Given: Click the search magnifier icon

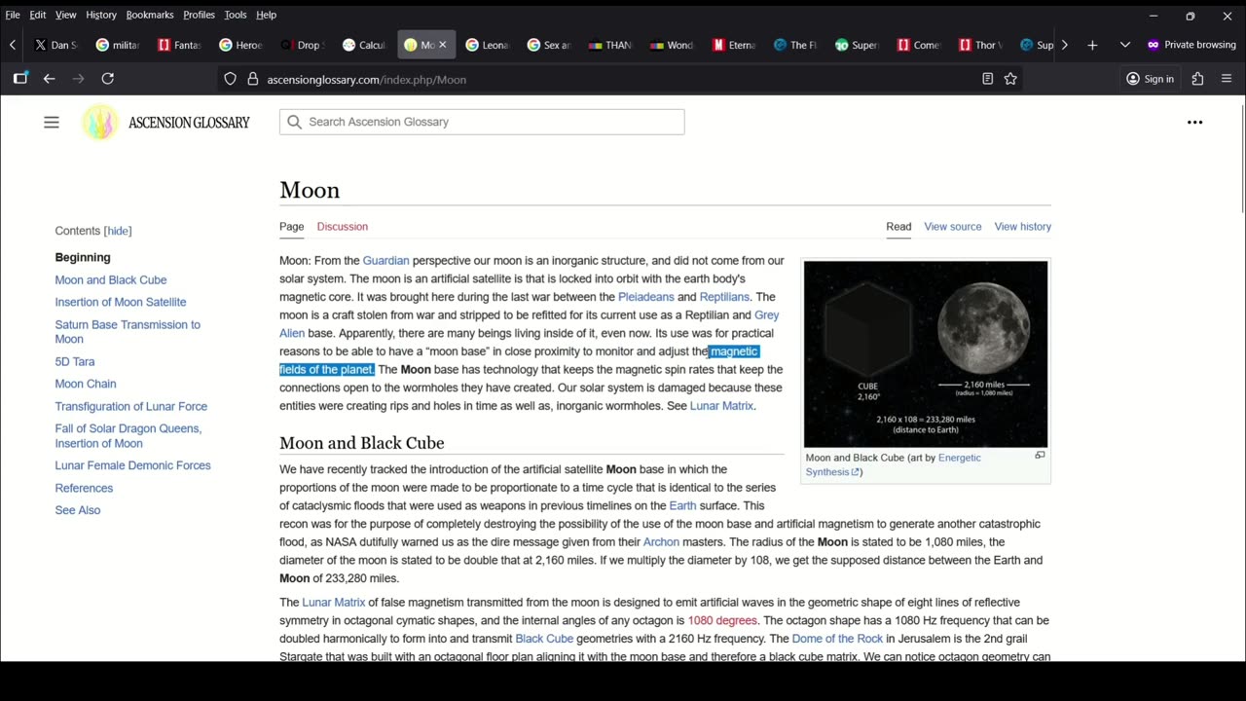Looking at the screenshot, I should click(295, 122).
